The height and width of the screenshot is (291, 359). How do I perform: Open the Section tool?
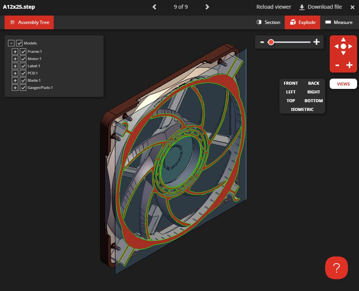point(268,22)
